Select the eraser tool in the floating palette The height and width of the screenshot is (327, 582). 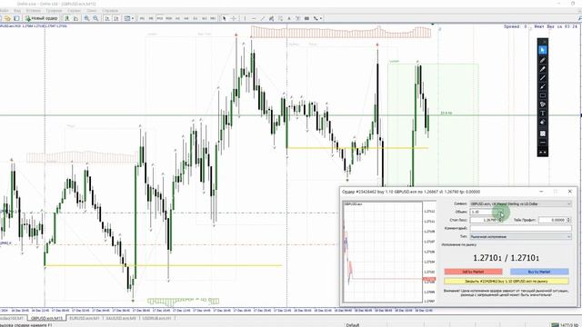point(543,123)
